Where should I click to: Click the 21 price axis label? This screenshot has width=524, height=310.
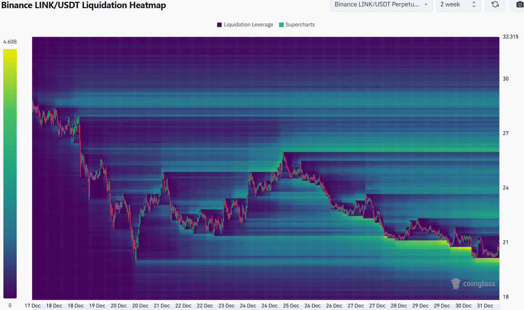click(506, 242)
